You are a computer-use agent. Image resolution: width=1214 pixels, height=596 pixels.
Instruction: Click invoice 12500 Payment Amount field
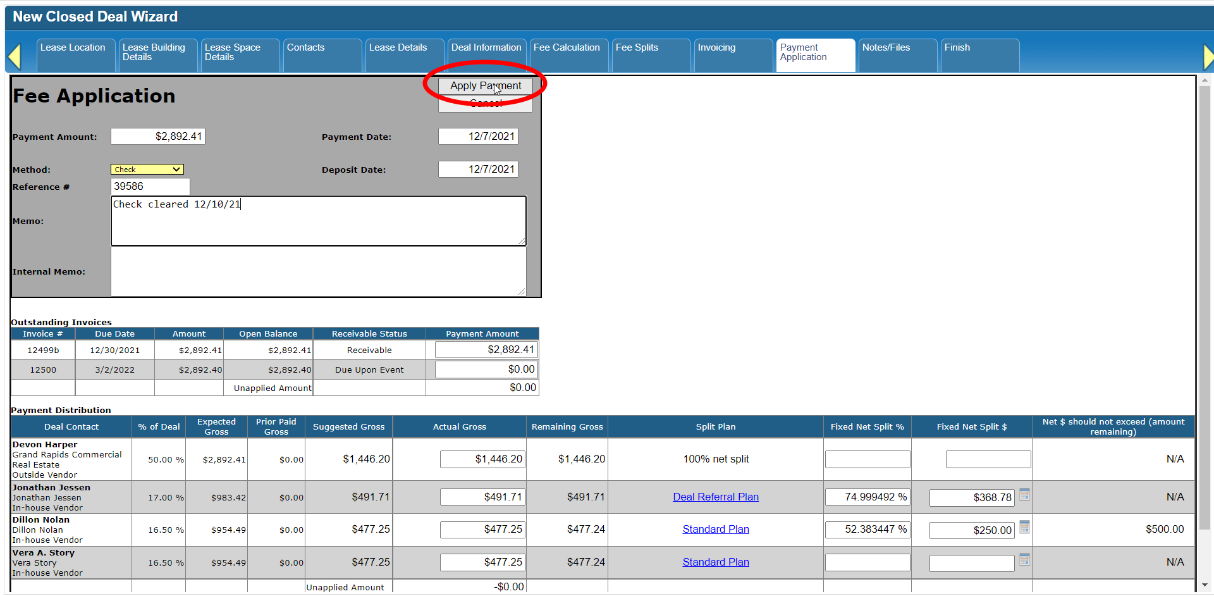point(486,369)
